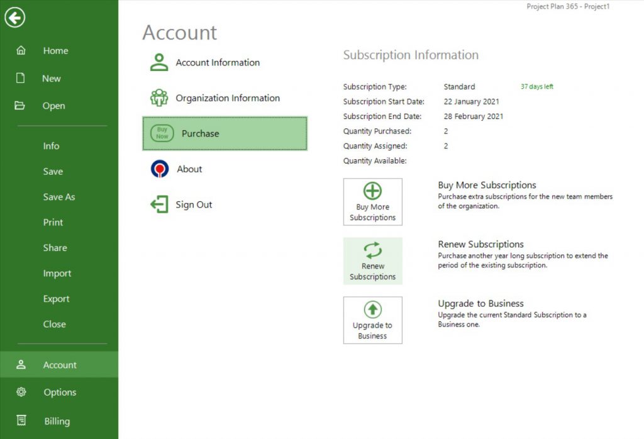
Task: Click the Open folder icon
Action: [x=21, y=106]
